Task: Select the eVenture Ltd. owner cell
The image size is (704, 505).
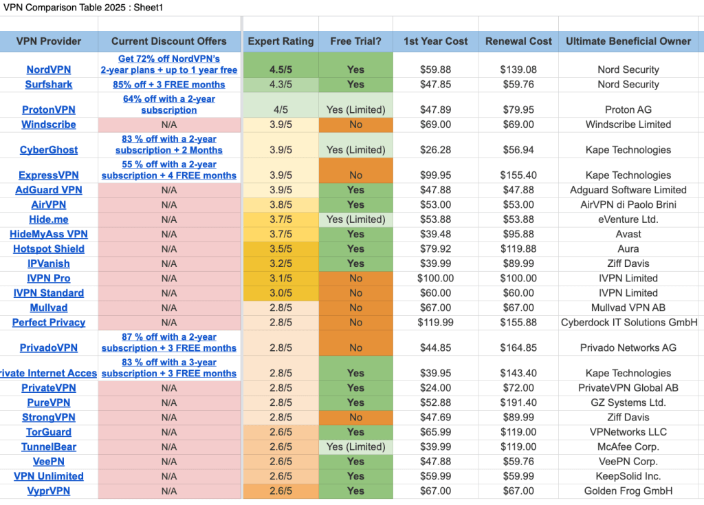Action: click(628, 219)
